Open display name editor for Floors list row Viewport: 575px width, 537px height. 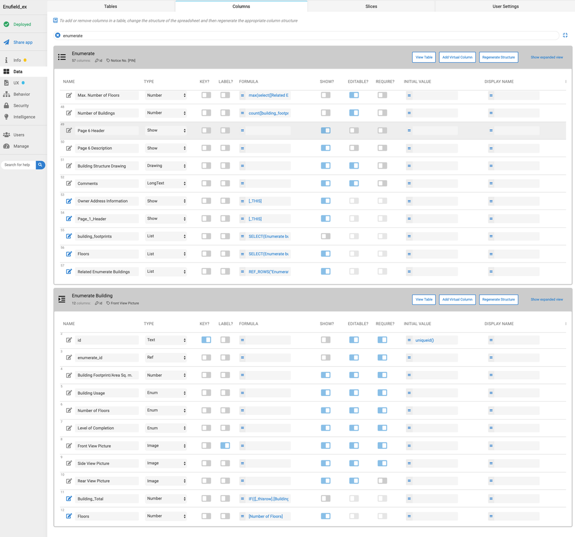point(514,254)
